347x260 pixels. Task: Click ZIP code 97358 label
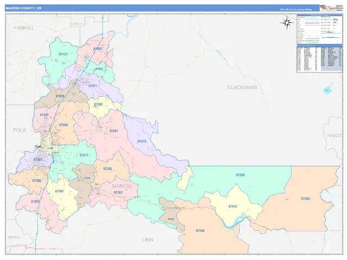(x=240, y=175)
